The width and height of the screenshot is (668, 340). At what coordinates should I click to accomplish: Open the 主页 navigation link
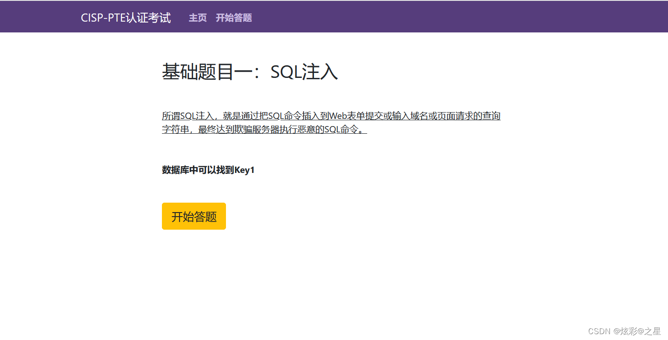tap(198, 18)
